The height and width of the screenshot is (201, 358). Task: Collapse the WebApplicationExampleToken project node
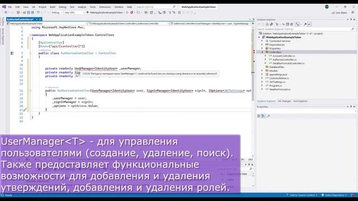[x=259, y=37]
